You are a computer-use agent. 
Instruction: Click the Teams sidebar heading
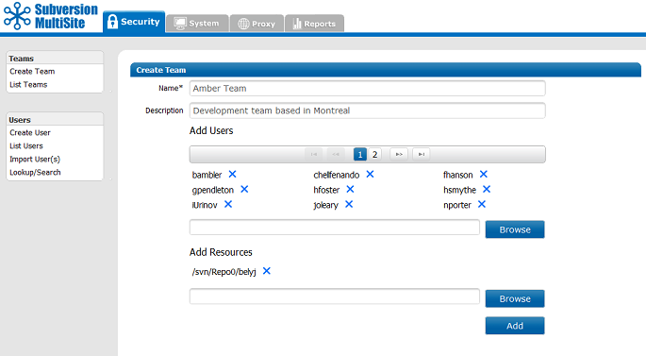tap(55, 59)
